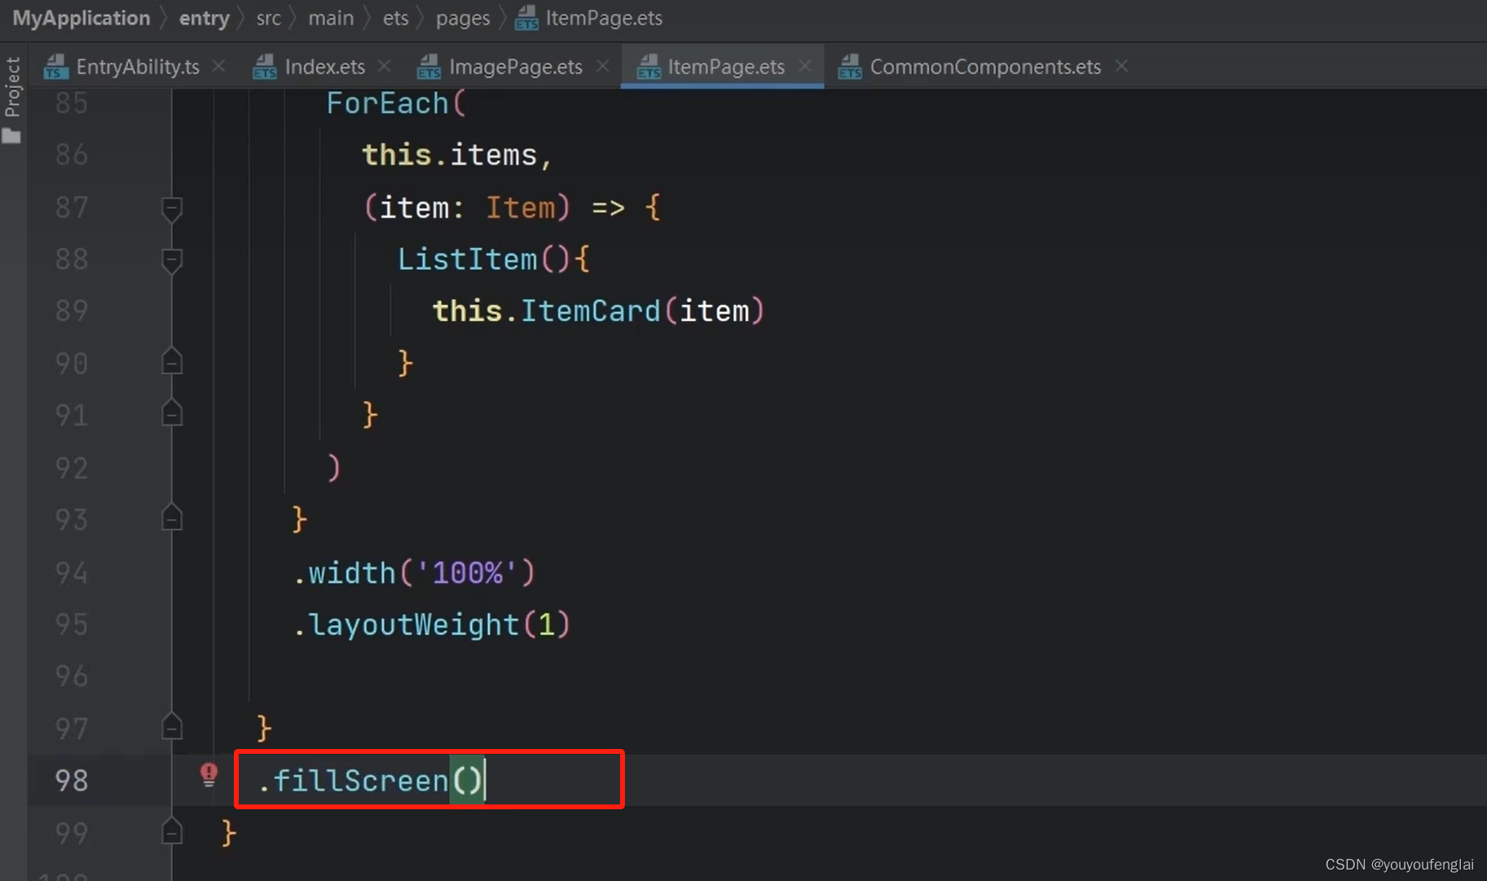Collapse fold end marker on line 91
Image resolution: width=1487 pixels, height=881 pixels.
click(171, 413)
